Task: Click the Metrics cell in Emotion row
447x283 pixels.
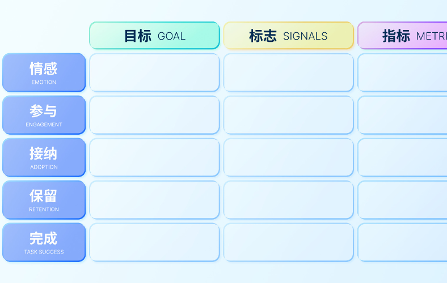Action: click(403, 72)
